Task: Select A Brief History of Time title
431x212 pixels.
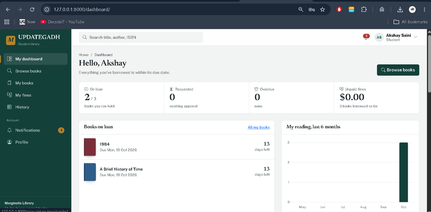Action: 121,169
